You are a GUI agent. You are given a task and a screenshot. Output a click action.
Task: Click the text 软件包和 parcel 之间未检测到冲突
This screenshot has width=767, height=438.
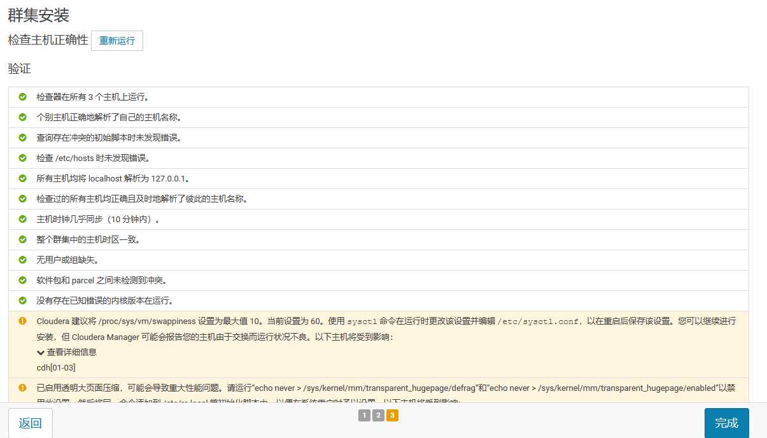tap(102, 281)
